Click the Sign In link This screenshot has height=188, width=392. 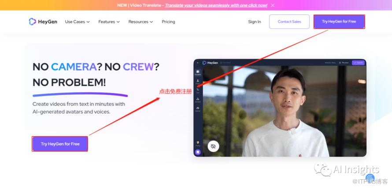tap(254, 22)
